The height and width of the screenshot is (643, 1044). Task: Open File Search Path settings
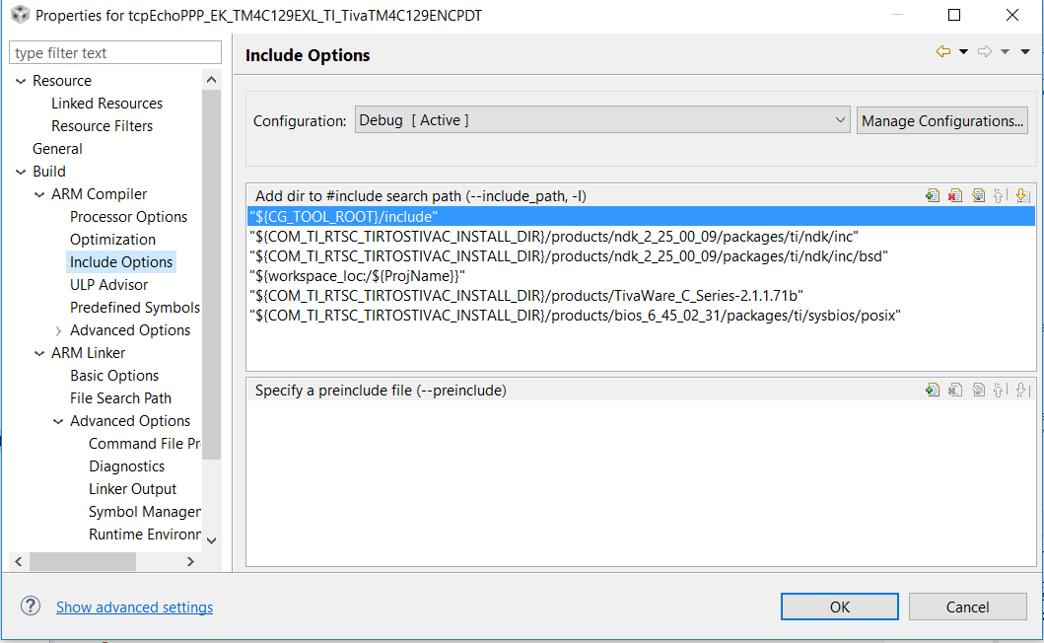(x=120, y=398)
